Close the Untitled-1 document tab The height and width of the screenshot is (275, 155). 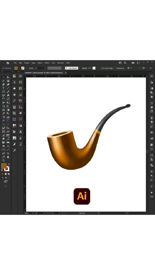click(x=66, y=73)
